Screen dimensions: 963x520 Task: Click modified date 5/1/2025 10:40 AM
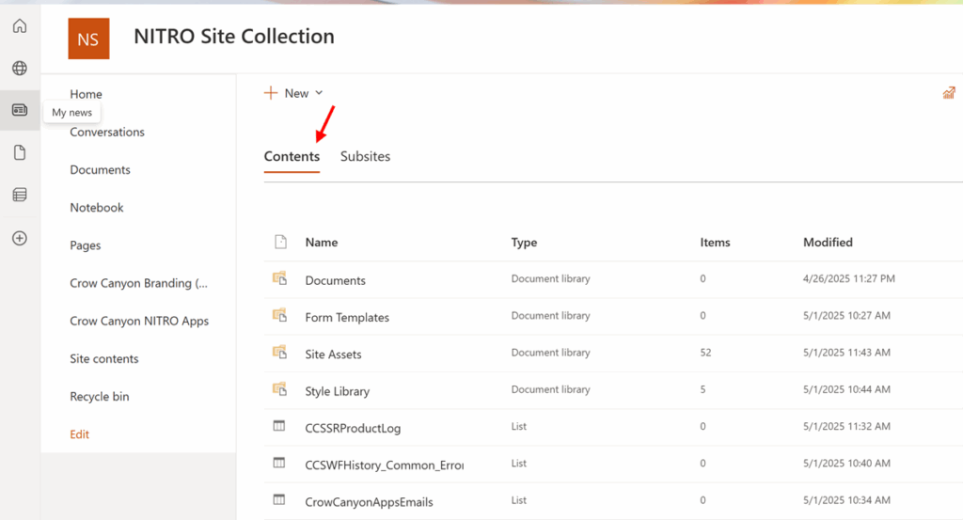click(x=846, y=463)
